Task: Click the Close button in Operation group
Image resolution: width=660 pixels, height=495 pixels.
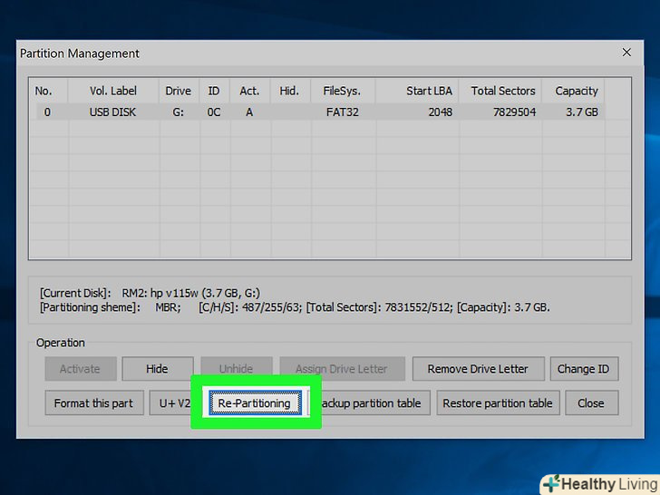Action: point(591,403)
